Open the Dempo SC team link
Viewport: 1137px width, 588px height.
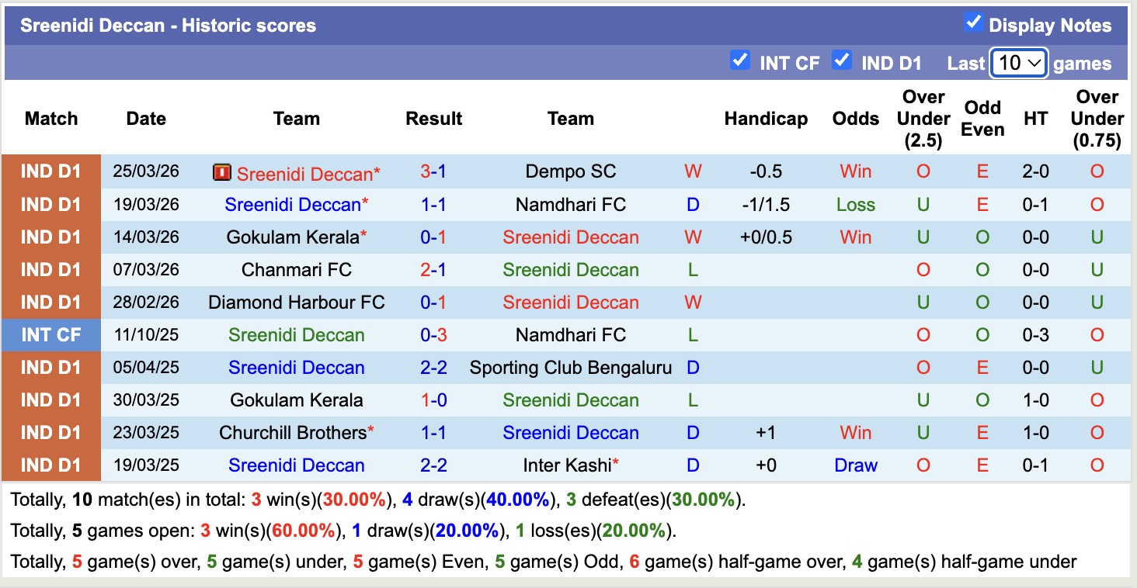(x=572, y=172)
